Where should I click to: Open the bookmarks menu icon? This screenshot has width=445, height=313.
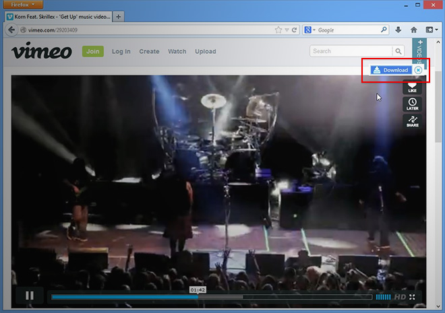coord(429,30)
